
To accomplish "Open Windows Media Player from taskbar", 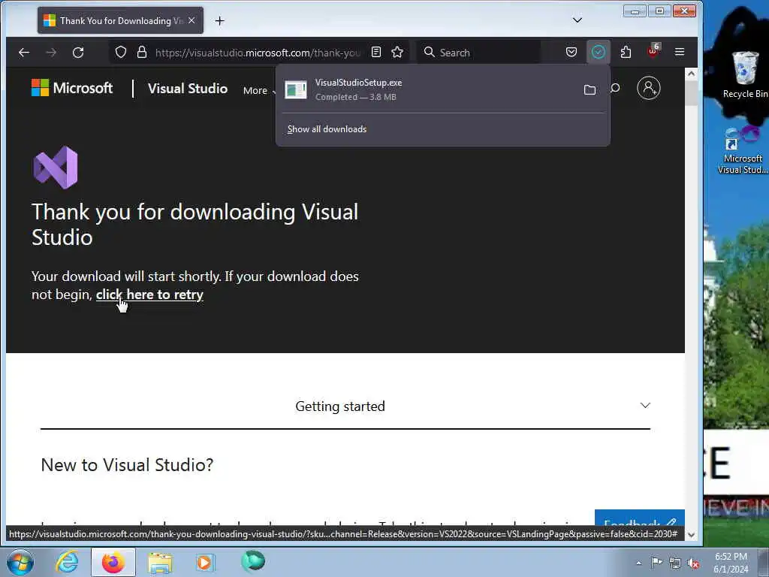I will pyautogui.click(x=205, y=562).
